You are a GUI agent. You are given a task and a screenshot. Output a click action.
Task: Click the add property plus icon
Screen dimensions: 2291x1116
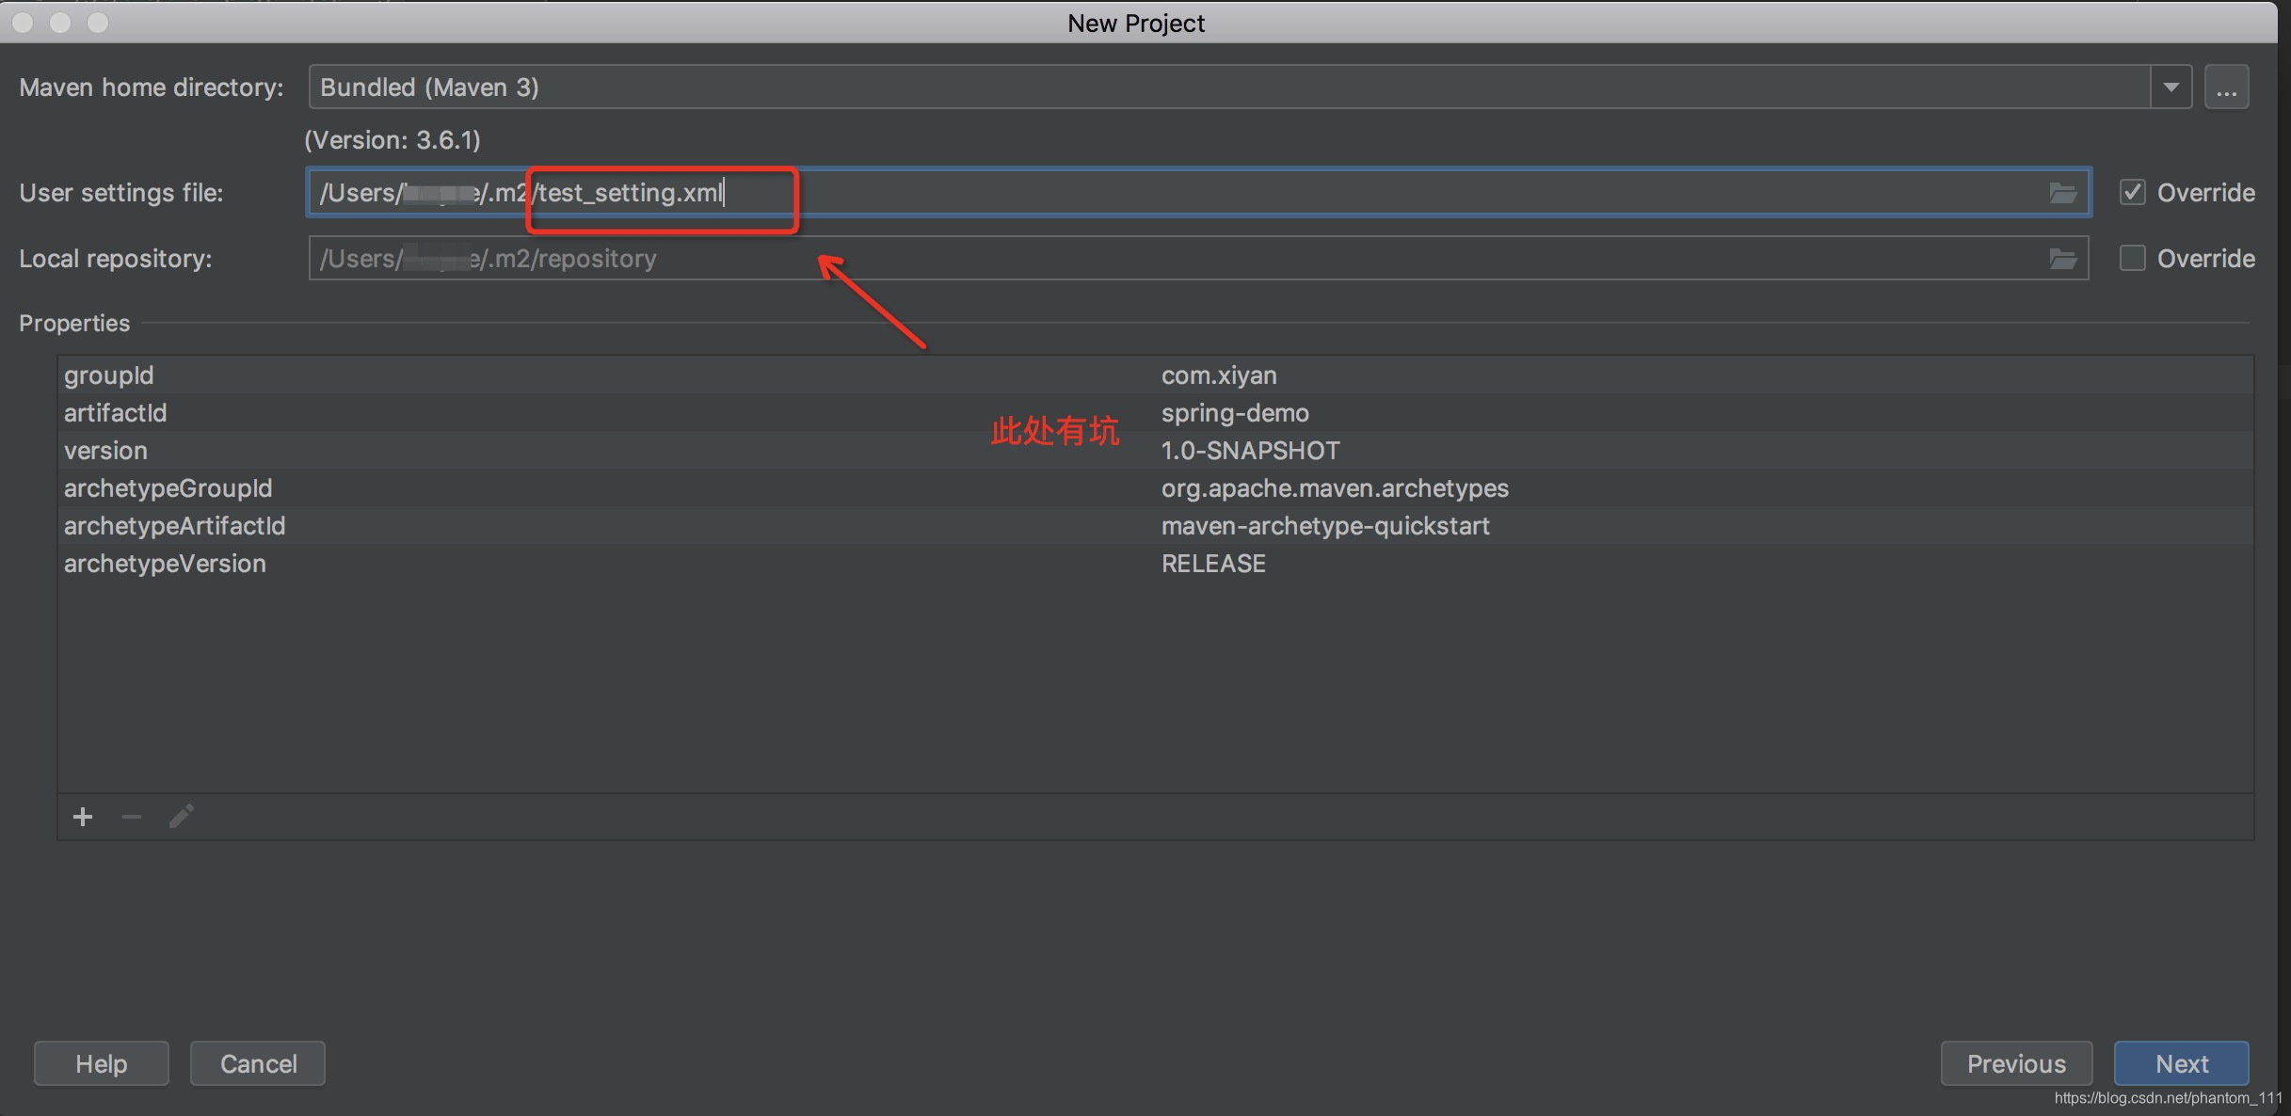(83, 817)
